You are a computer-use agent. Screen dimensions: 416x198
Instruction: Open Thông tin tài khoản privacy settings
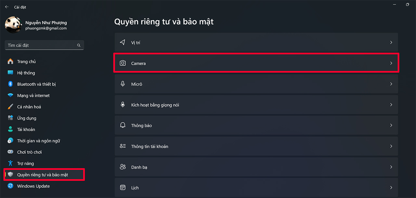point(149,146)
